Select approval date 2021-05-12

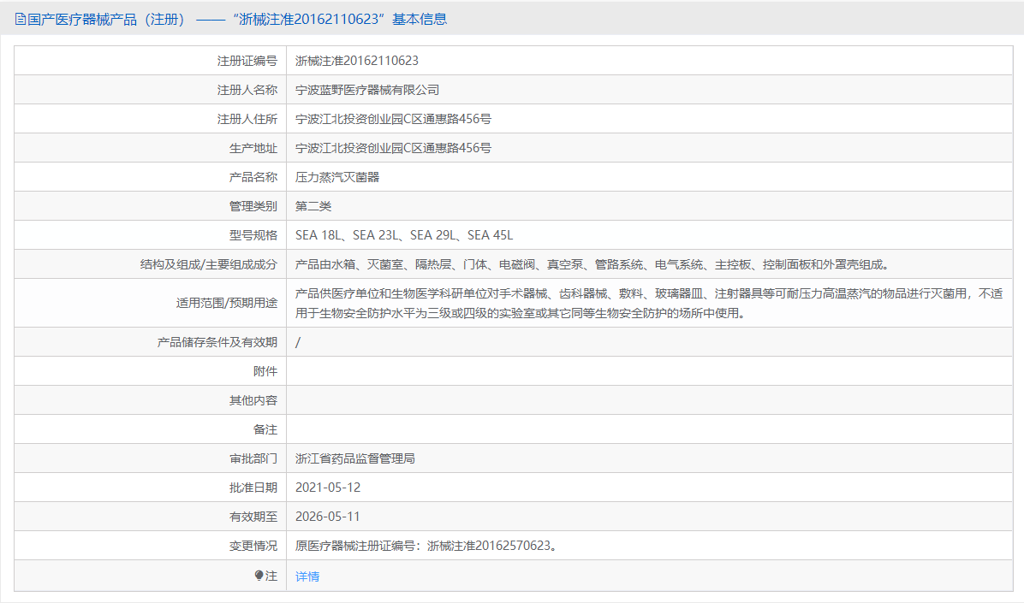328,488
